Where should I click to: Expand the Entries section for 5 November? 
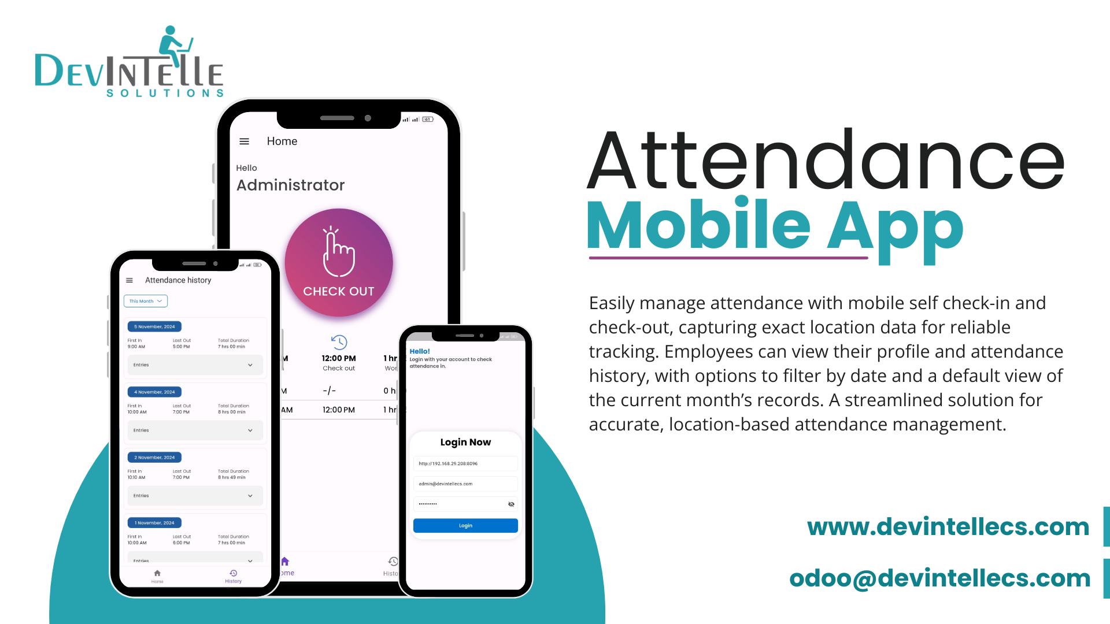[x=192, y=364]
